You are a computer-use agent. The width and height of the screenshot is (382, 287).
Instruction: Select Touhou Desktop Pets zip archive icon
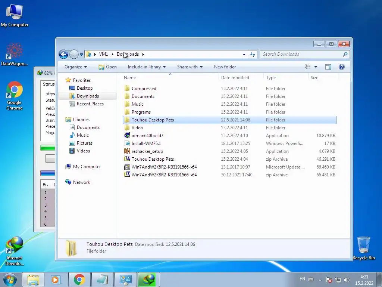pyautogui.click(x=127, y=159)
